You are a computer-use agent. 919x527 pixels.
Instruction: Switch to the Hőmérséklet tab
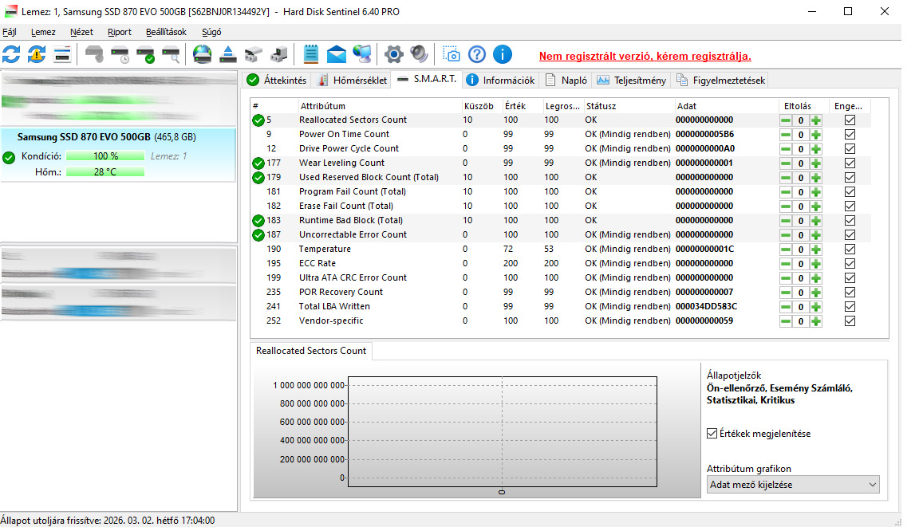click(353, 81)
